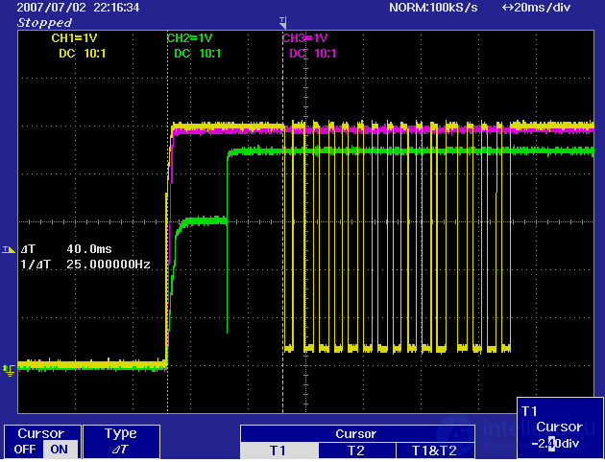Click the 20ms/div timebase indicator
The height and width of the screenshot is (462, 605).
536,8
